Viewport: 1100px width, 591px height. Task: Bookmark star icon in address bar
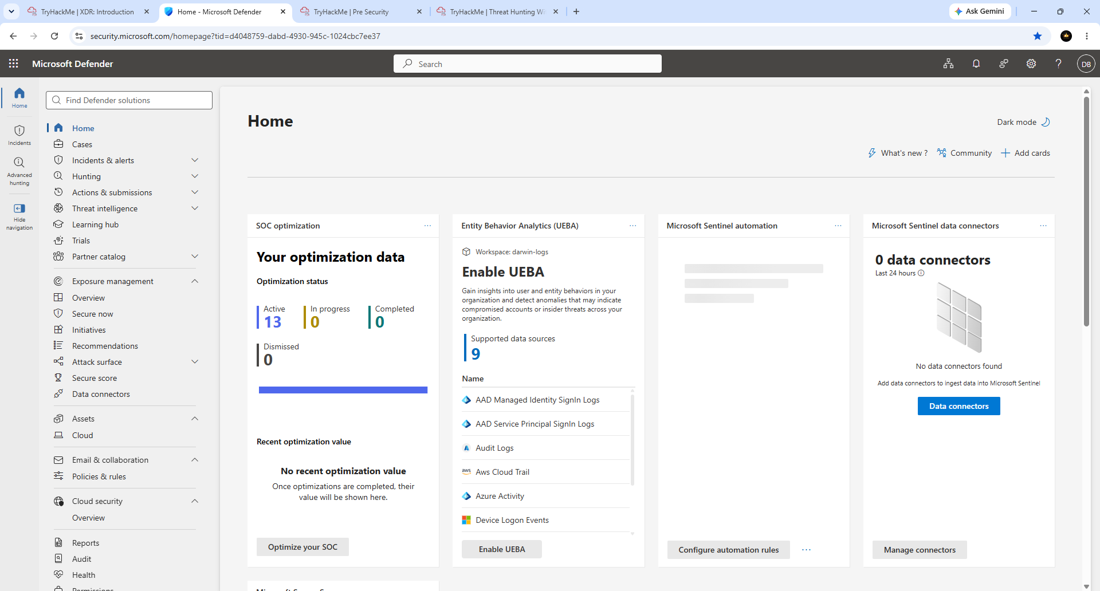1038,36
